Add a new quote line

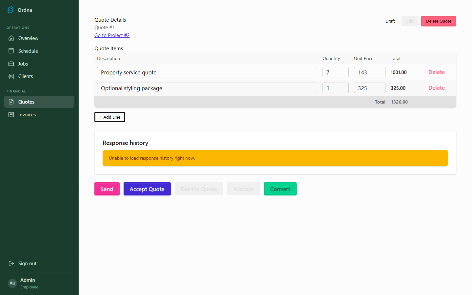coord(110,117)
